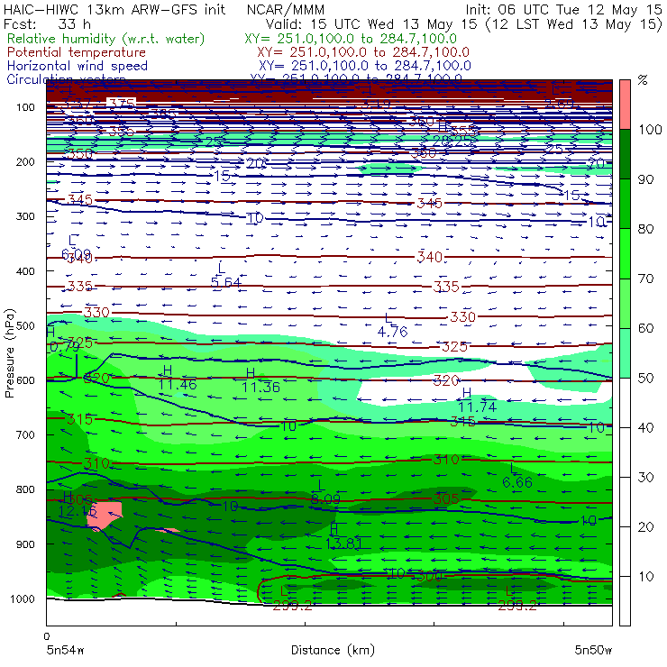Click the 'Fcst: 33 h' forecast label
Viewport: 667px width, 667px height.
pyautogui.click(x=47, y=24)
